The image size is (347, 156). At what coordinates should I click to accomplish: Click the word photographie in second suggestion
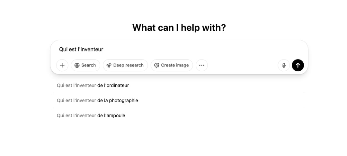(123, 101)
